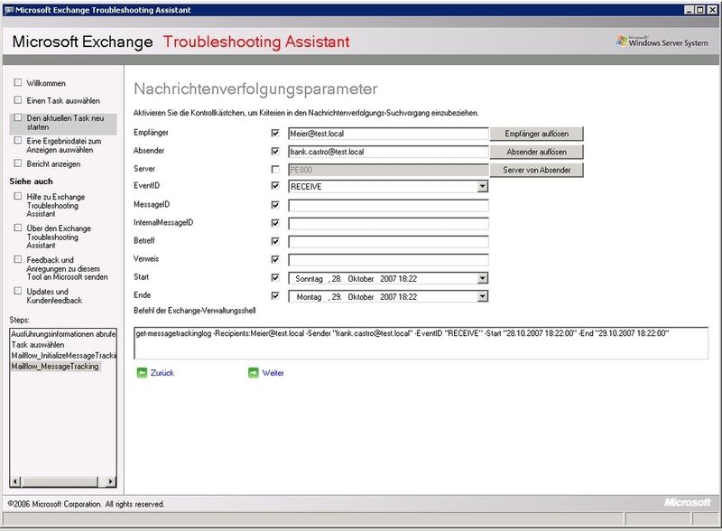Uncheck the InternalMessageID checkbox

click(275, 223)
